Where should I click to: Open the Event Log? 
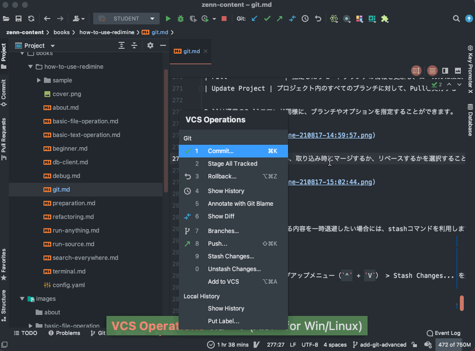443,332
